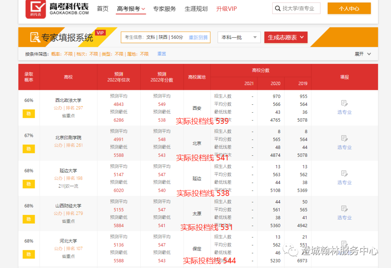
Task: Click the 河北大学 school name
Action: 68,241
